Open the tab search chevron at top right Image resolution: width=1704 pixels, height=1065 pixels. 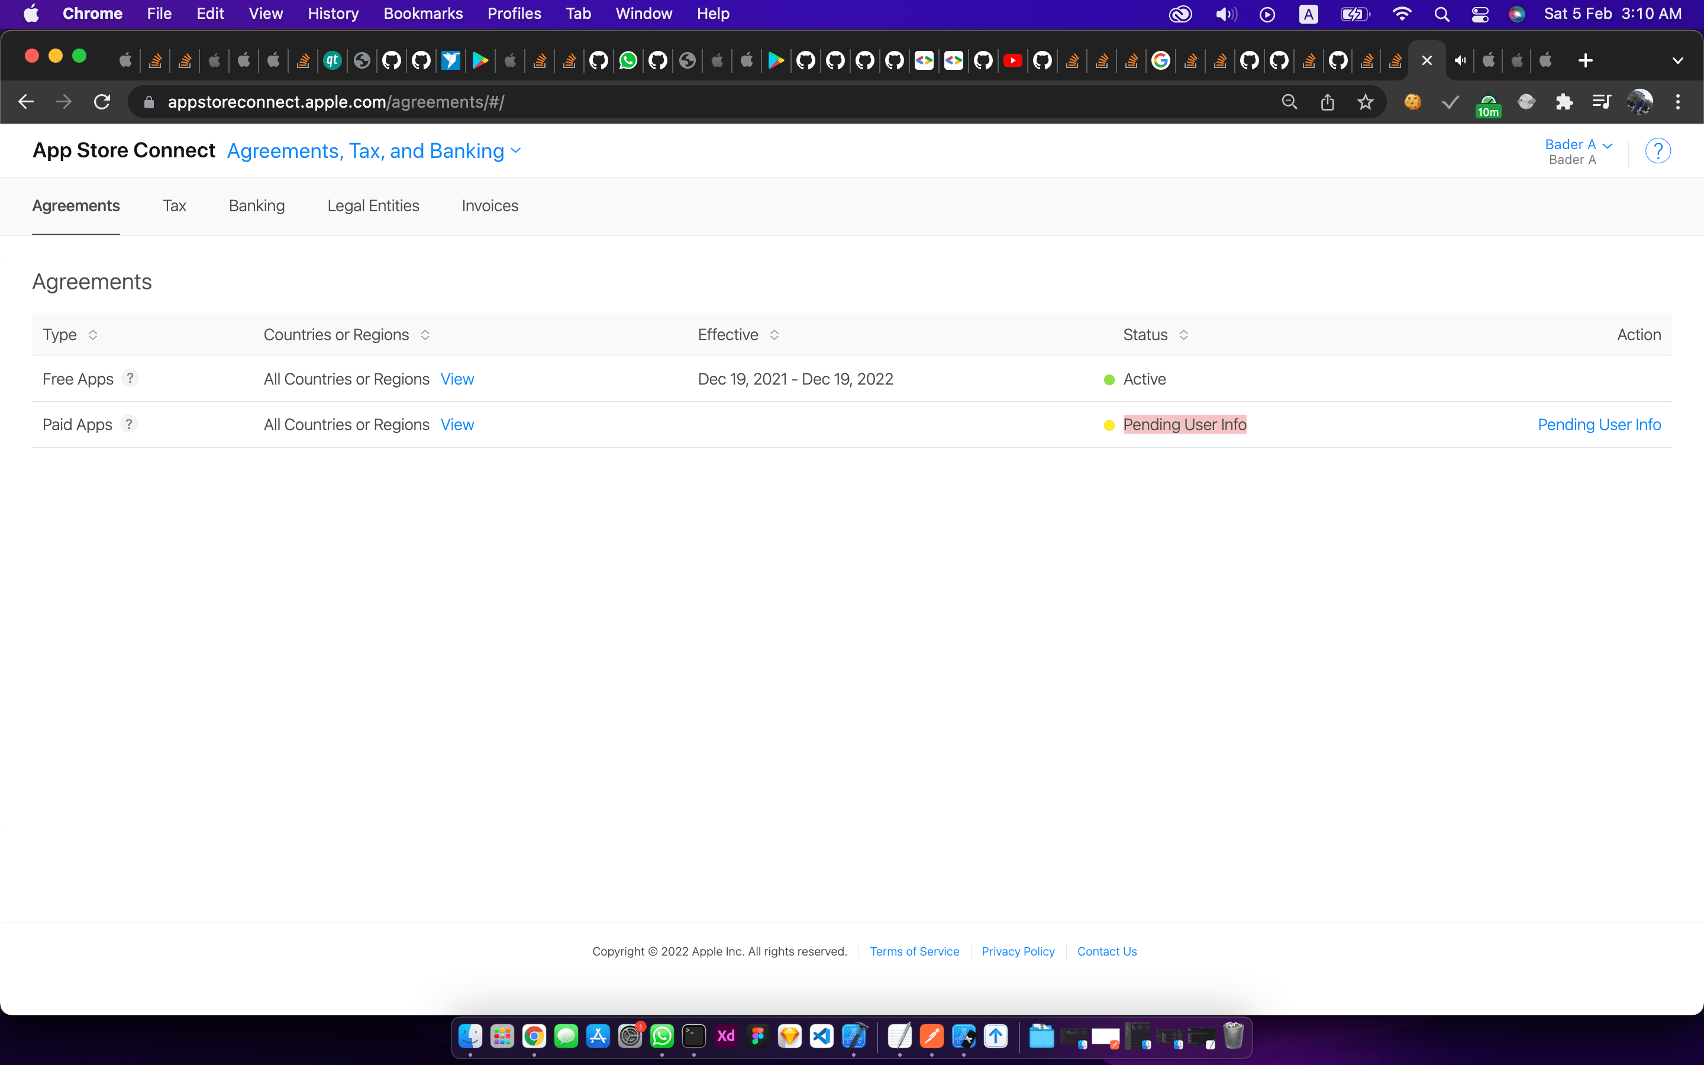1679,60
